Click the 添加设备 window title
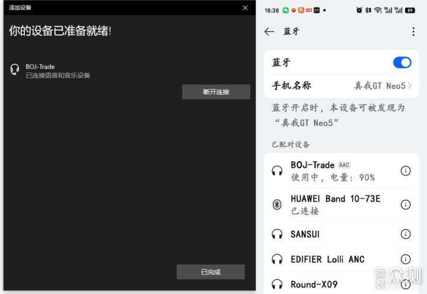Viewport: 427px width, 294px height. (20, 8)
